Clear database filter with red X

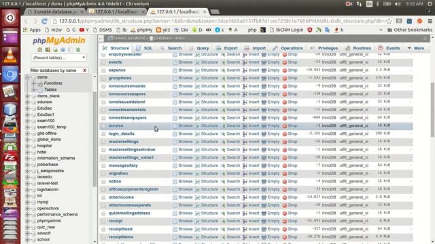(x=84, y=70)
